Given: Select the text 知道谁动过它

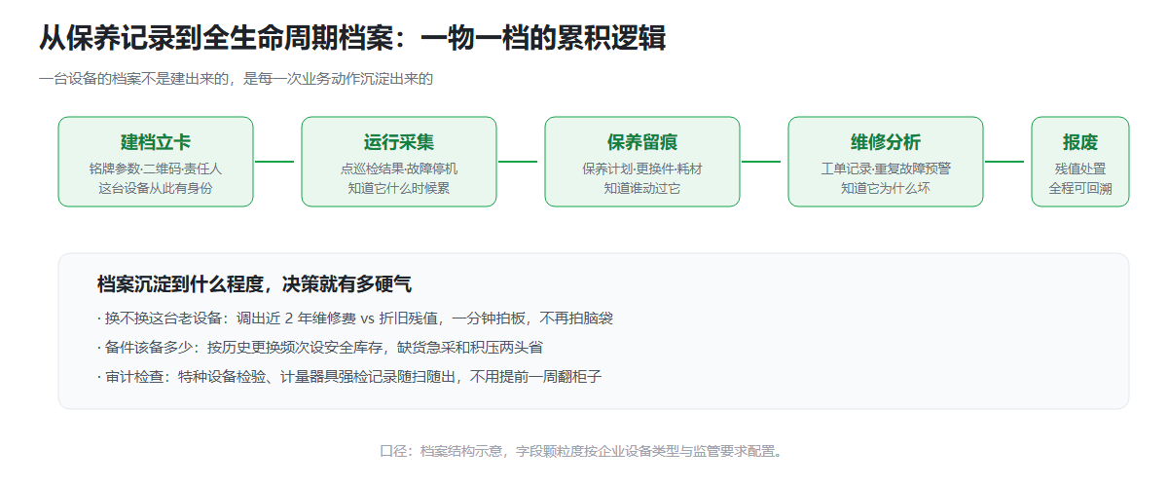Looking at the screenshot, I should pyautogui.click(x=642, y=188).
